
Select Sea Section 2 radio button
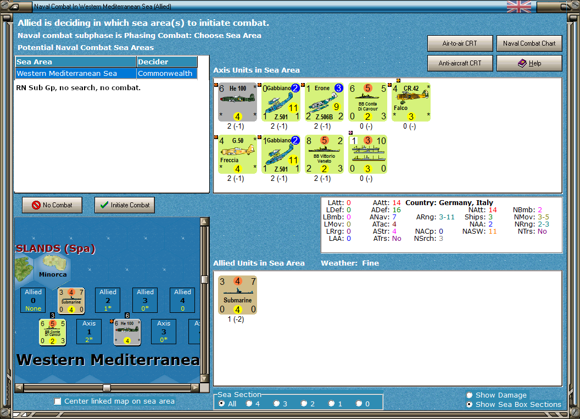point(304,404)
